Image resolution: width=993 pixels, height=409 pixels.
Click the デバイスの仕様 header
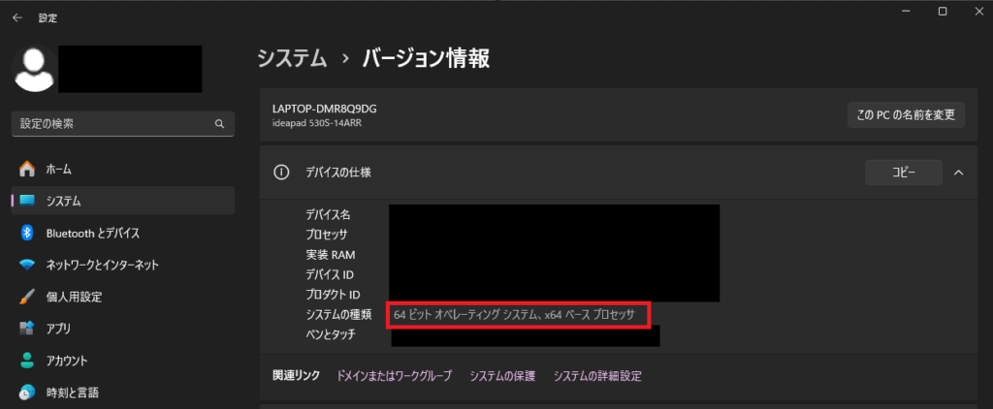click(338, 173)
